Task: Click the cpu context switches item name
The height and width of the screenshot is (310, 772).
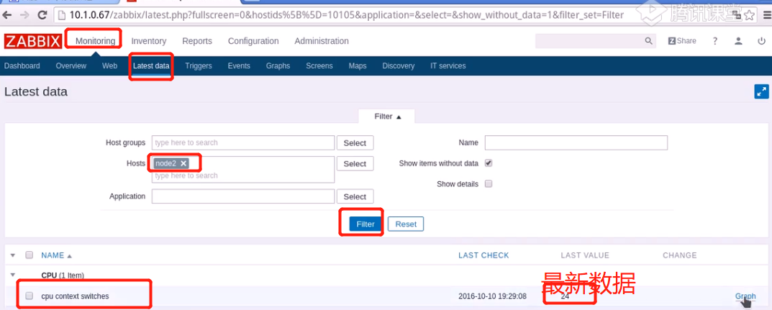Action: tap(76, 296)
